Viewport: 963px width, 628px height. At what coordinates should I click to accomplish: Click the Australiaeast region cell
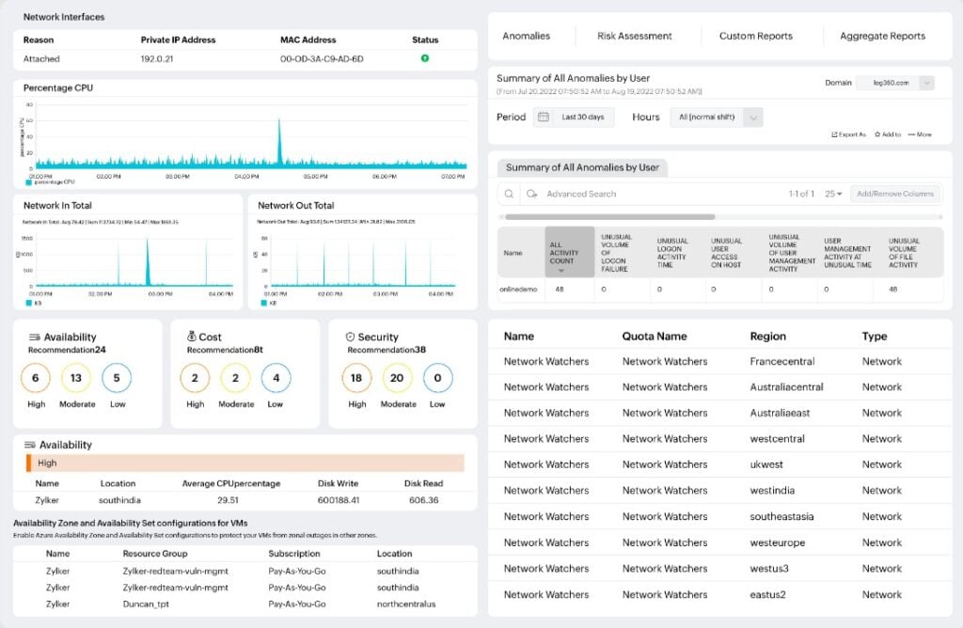780,413
